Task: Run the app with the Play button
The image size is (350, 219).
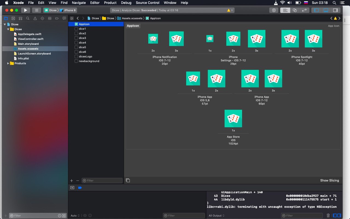Action: coord(25,10)
